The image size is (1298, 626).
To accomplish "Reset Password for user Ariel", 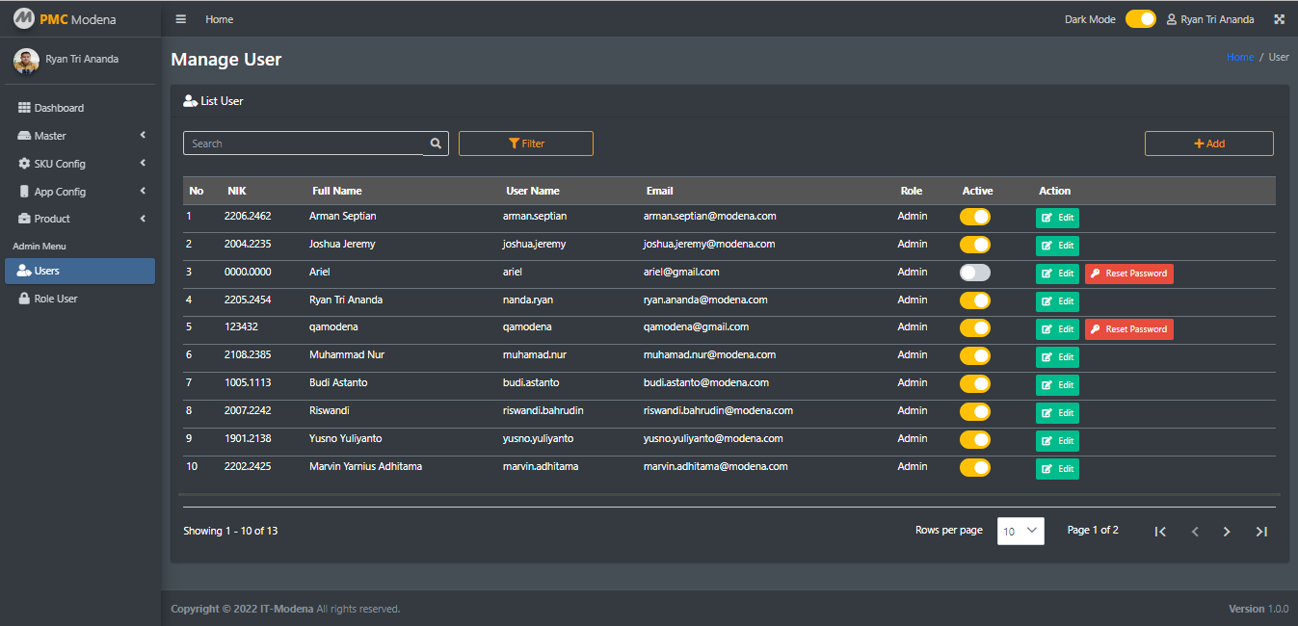I will (1129, 274).
